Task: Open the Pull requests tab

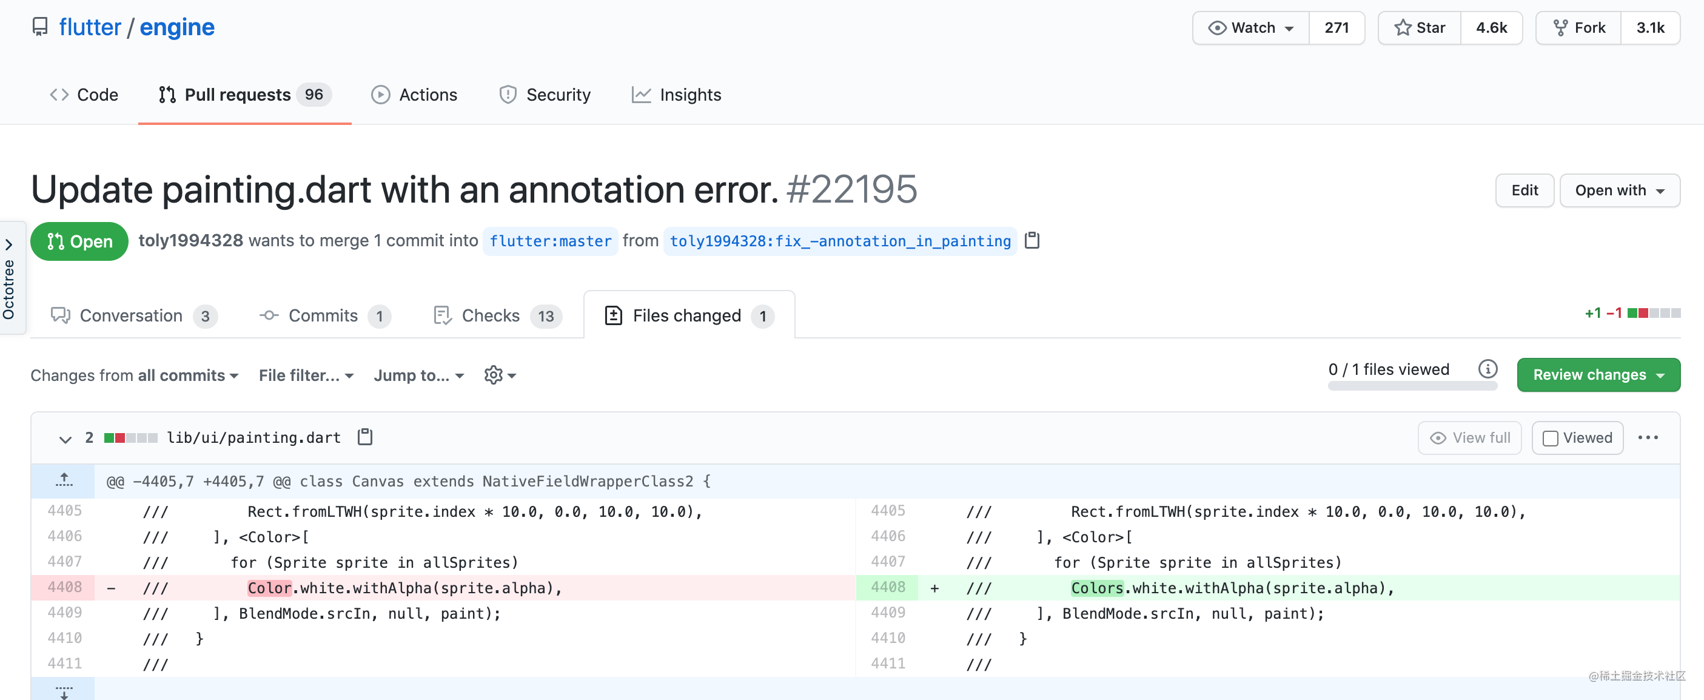Action: [244, 95]
